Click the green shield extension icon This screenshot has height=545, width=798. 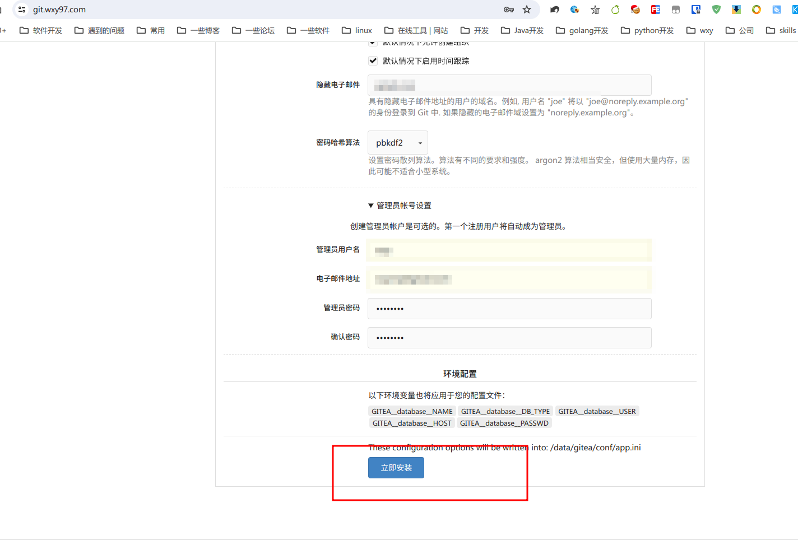(716, 10)
